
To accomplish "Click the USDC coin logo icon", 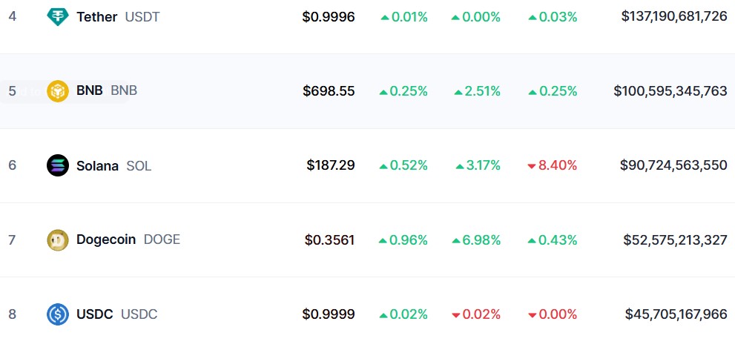I will click(58, 314).
